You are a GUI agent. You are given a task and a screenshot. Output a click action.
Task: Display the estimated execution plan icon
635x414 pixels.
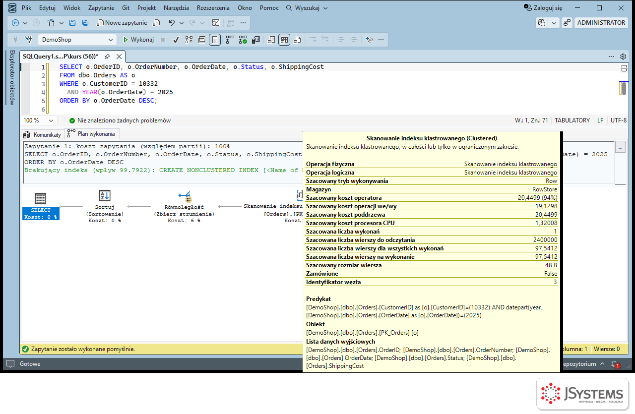[189, 40]
